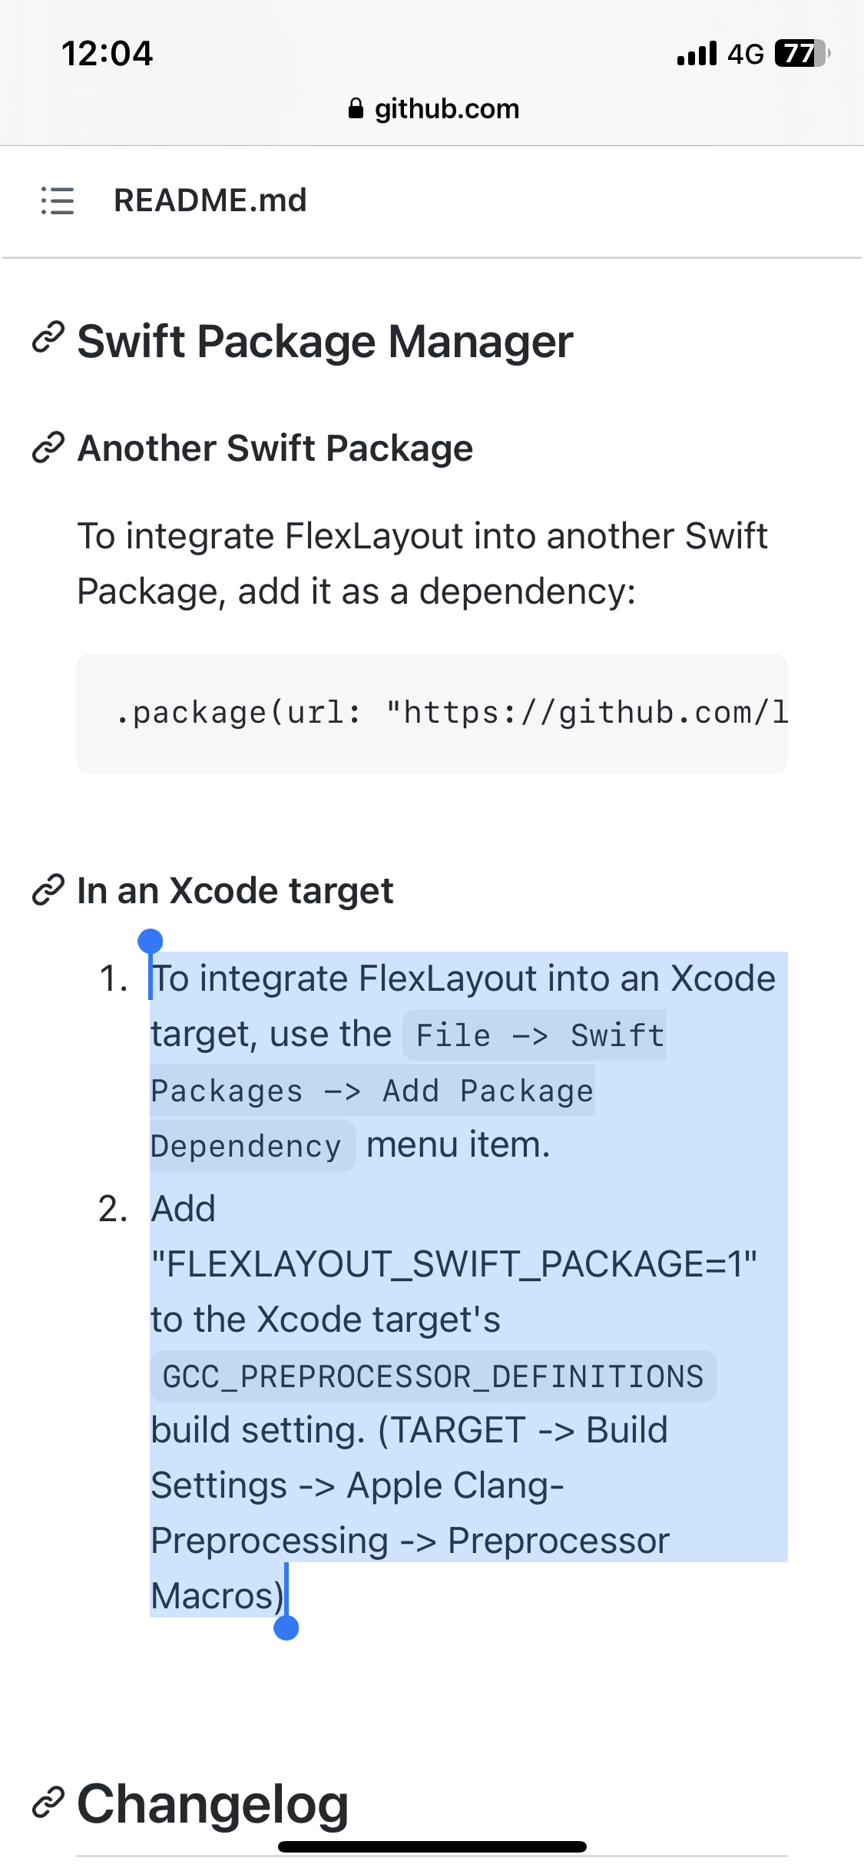Viewport: 864px width, 1871px height.
Task: Tap the top selection handle of highlighted text
Action: coord(150,938)
